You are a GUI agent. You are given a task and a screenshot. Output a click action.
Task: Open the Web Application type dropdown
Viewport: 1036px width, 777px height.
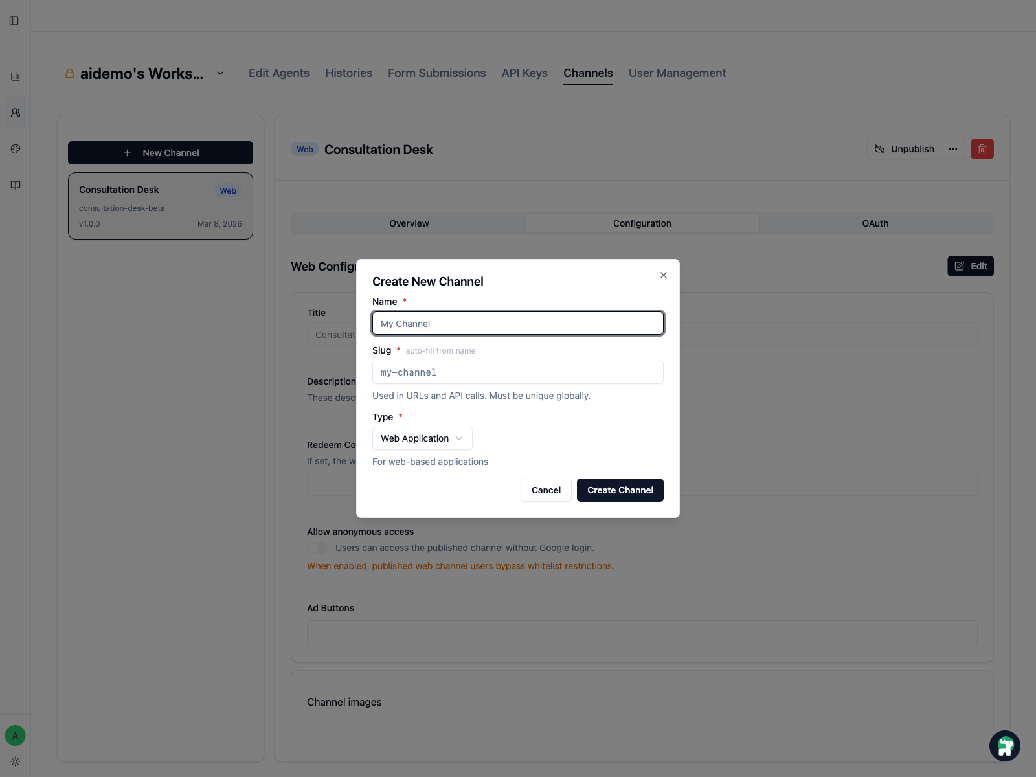(422, 438)
